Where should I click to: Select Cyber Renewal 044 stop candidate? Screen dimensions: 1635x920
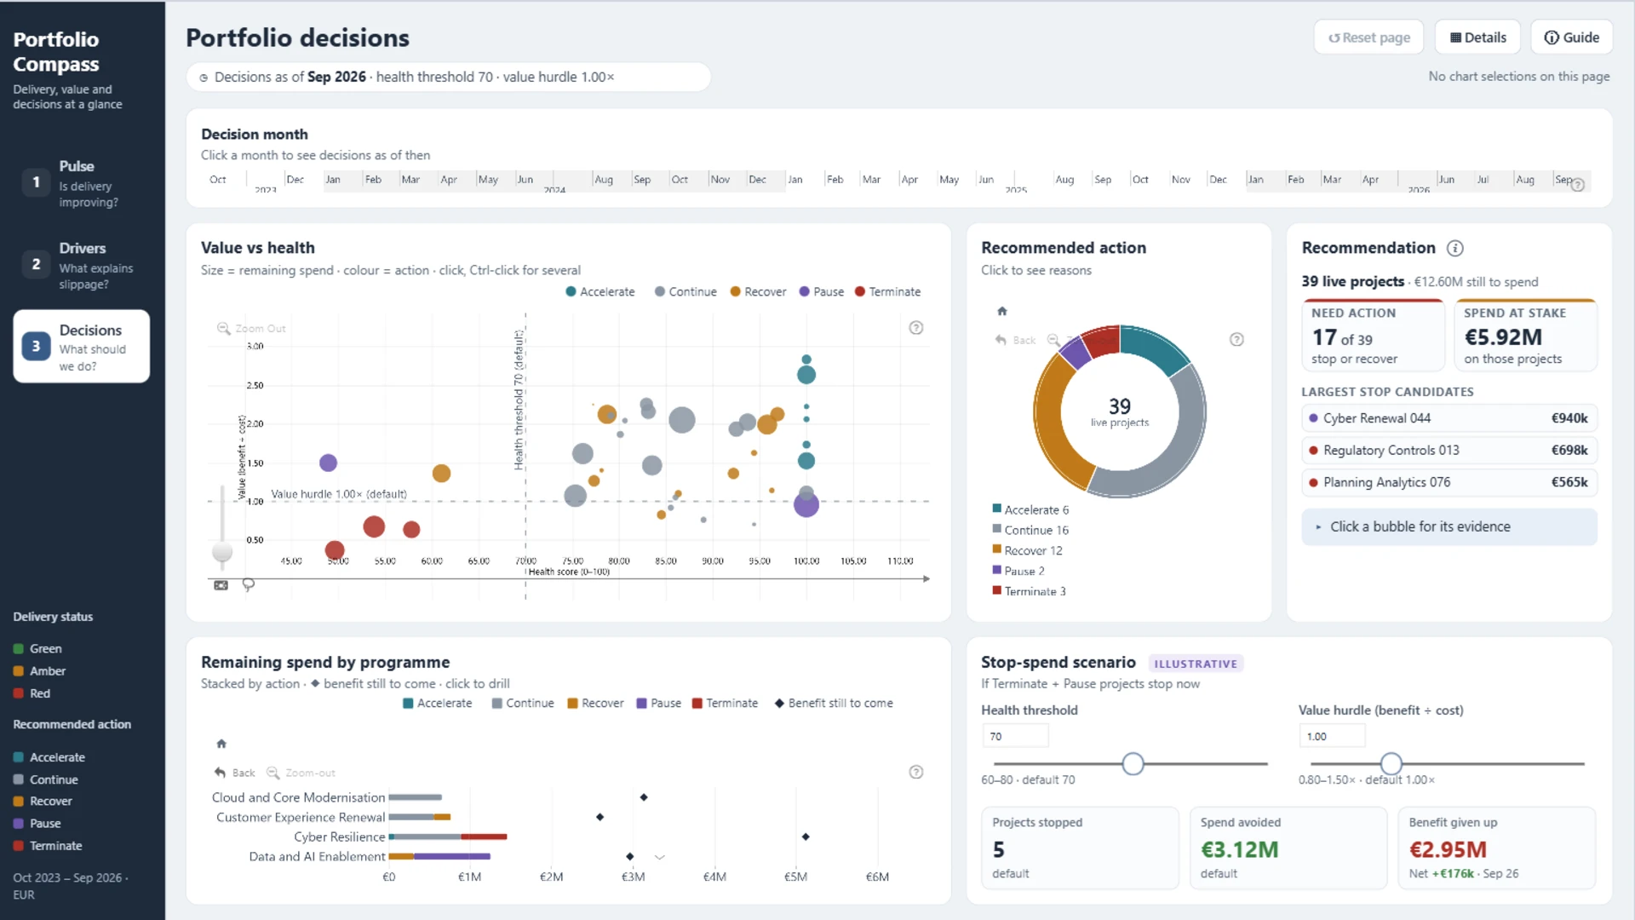(1449, 418)
